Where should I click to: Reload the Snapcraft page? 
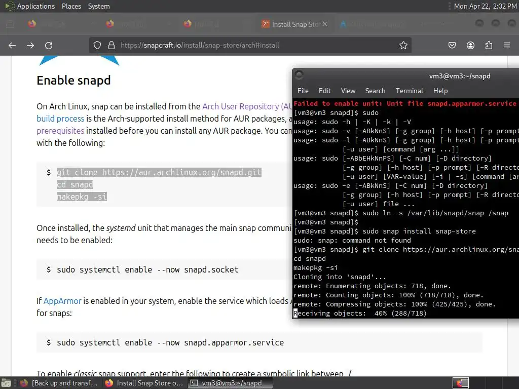(49, 45)
